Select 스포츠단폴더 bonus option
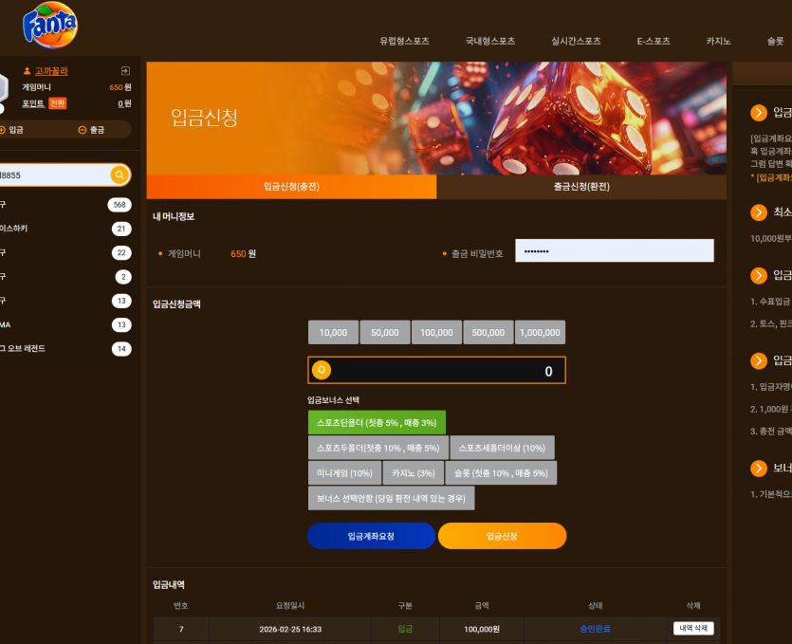This screenshot has width=792, height=644. point(377,422)
